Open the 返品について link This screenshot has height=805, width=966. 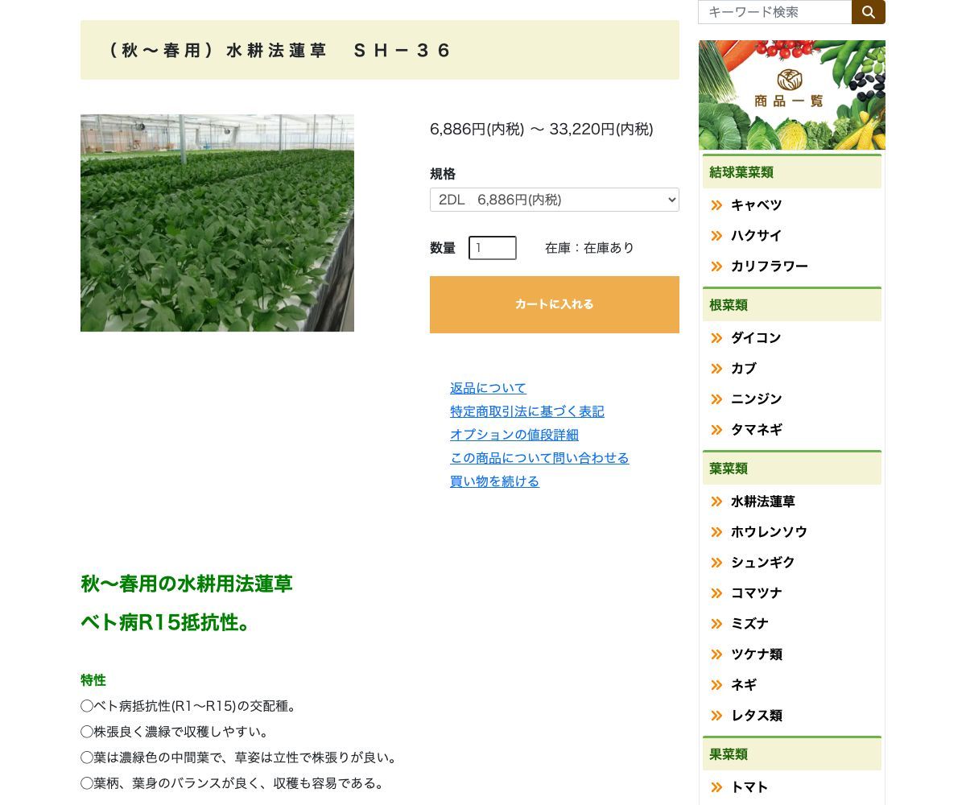click(x=488, y=388)
